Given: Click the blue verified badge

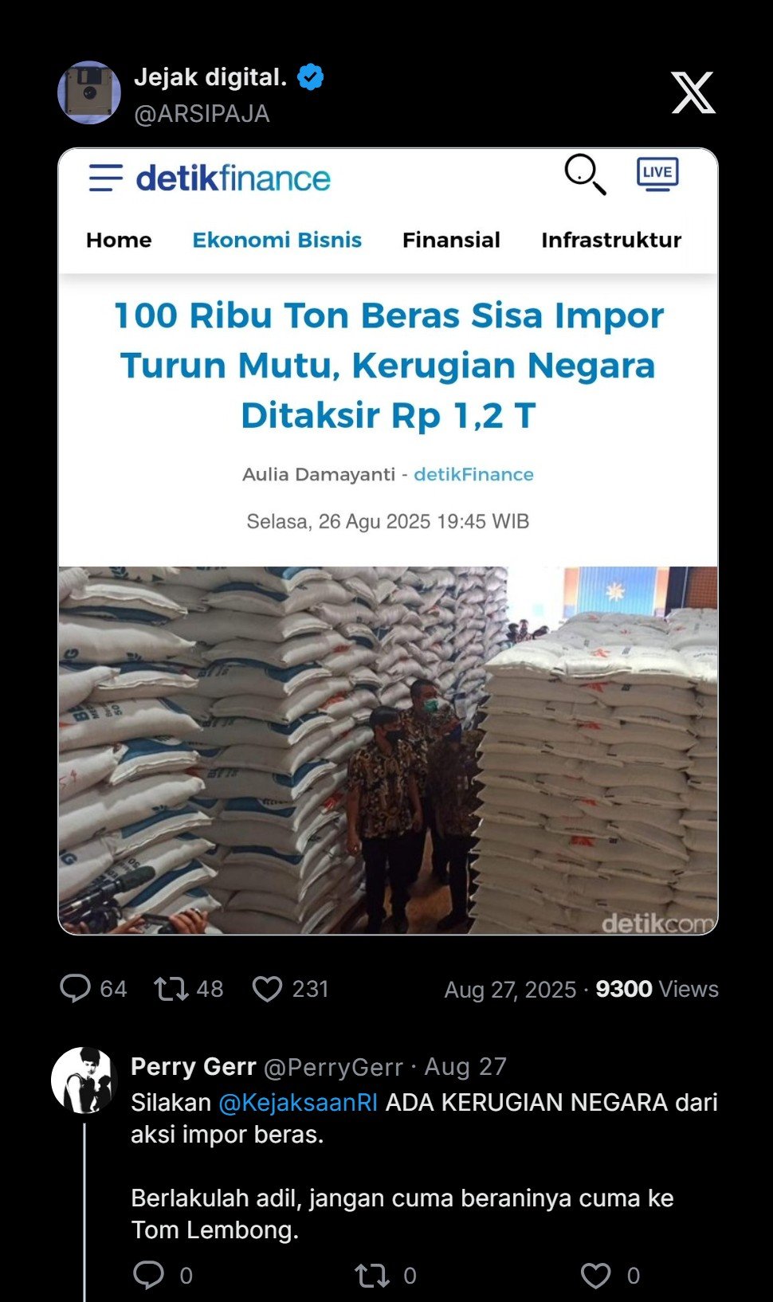Looking at the screenshot, I should [311, 77].
